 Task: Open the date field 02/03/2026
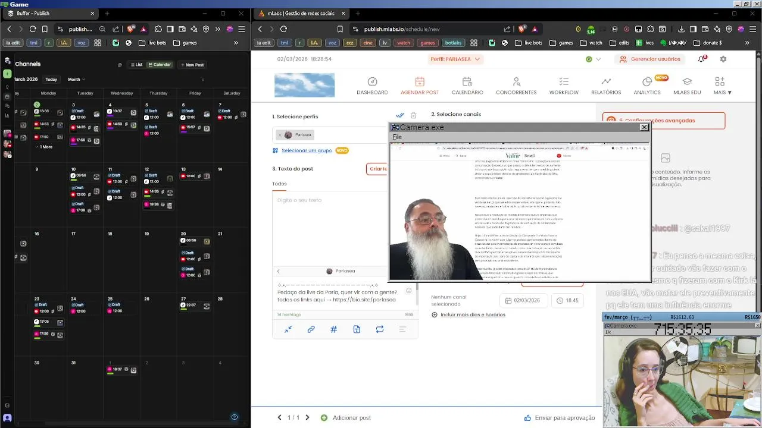pos(523,300)
